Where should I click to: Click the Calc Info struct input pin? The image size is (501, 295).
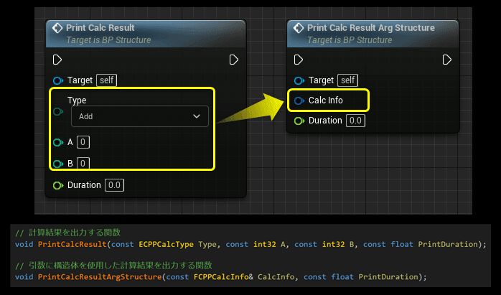(x=299, y=100)
